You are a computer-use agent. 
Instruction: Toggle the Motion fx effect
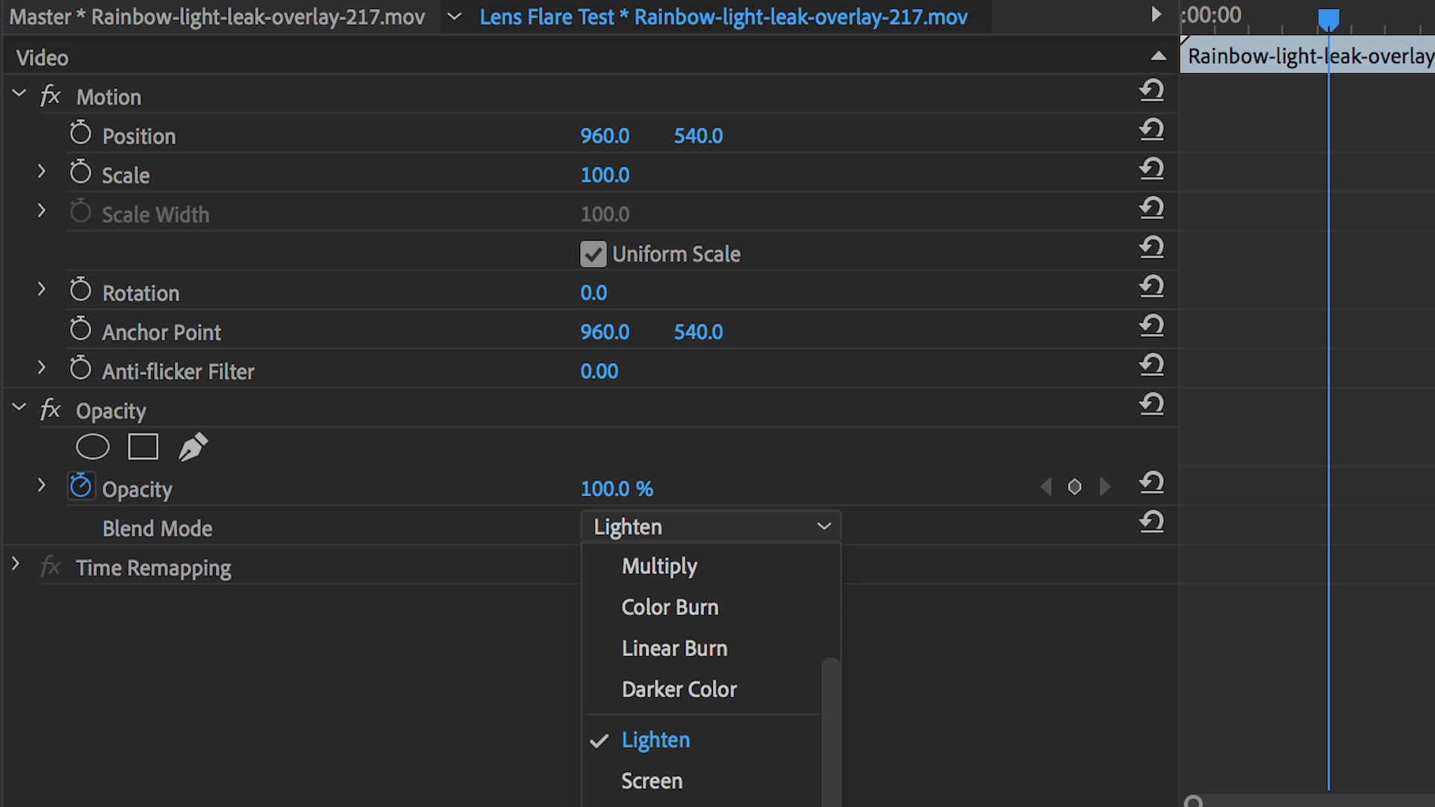pyautogui.click(x=50, y=96)
